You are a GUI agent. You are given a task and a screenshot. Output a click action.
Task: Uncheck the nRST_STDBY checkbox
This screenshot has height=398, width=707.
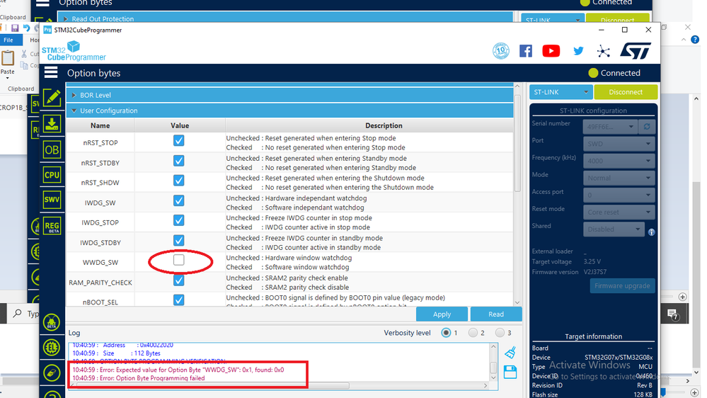(x=178, y=161)
